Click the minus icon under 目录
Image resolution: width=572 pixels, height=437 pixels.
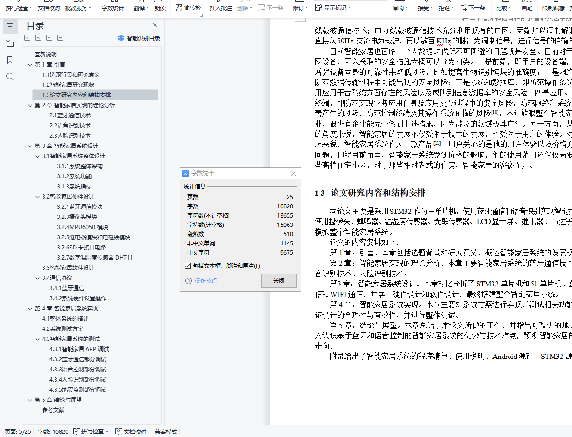point(61,38)
